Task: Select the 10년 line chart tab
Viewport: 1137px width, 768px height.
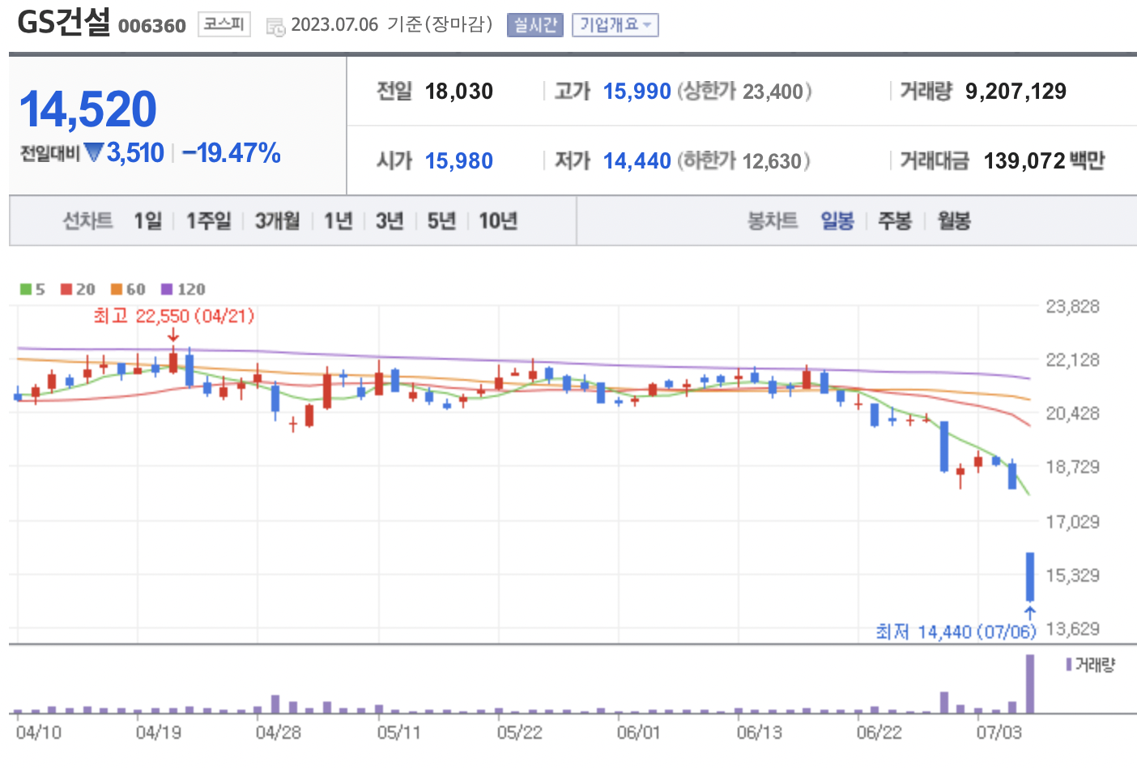Action: click(498, 220)
